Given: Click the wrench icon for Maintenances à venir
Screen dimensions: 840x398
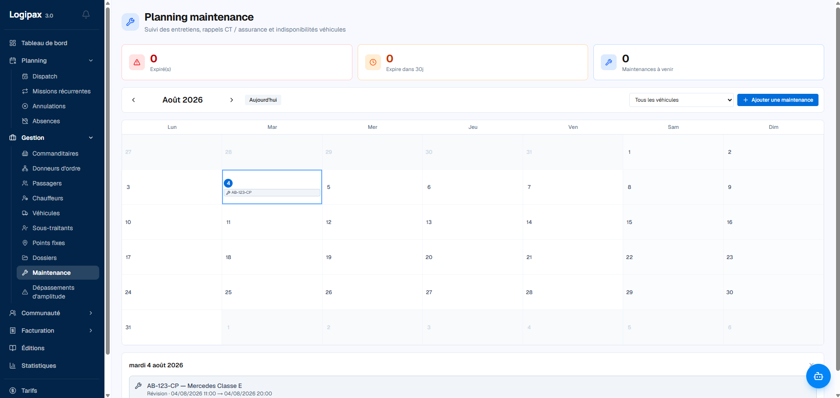Looking at the screenshot, I should 609,62.
